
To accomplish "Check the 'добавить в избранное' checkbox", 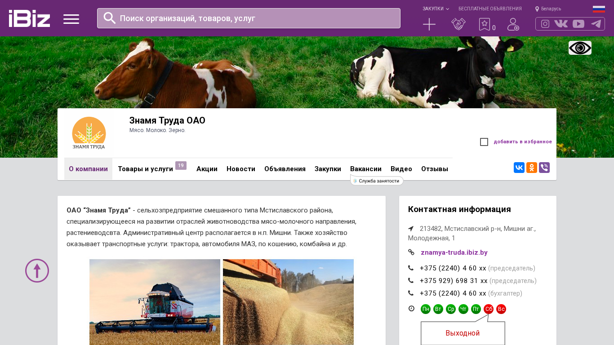I will (x=484, y=142).
